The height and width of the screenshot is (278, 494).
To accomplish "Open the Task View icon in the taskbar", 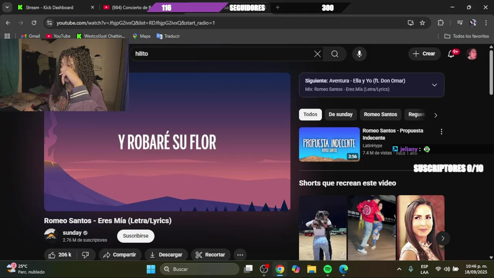I will [x=249, y=269].
